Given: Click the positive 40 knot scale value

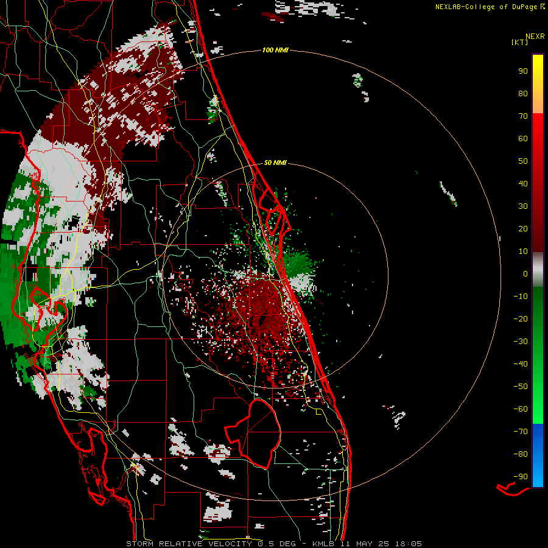Looking at the screenshot, I should point(523,183).
